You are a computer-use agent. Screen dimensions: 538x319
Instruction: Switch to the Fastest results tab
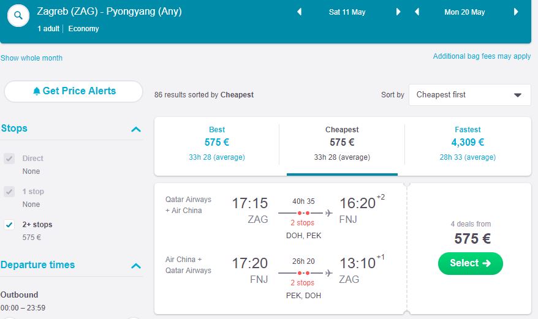(468, 143)
